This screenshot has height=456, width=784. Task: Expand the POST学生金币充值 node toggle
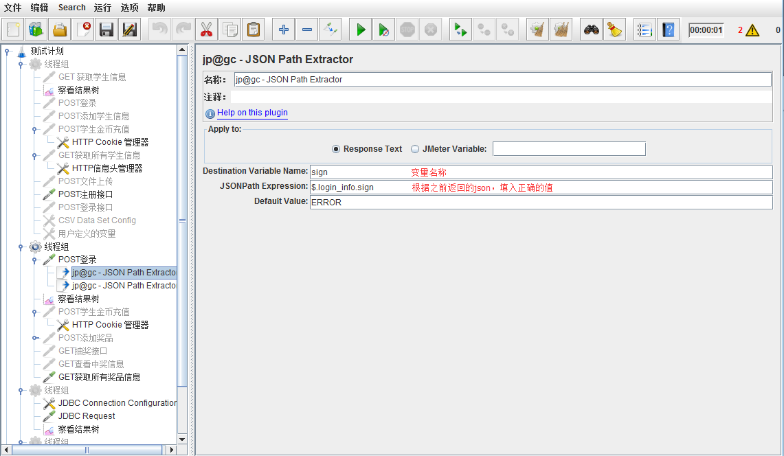35,312
